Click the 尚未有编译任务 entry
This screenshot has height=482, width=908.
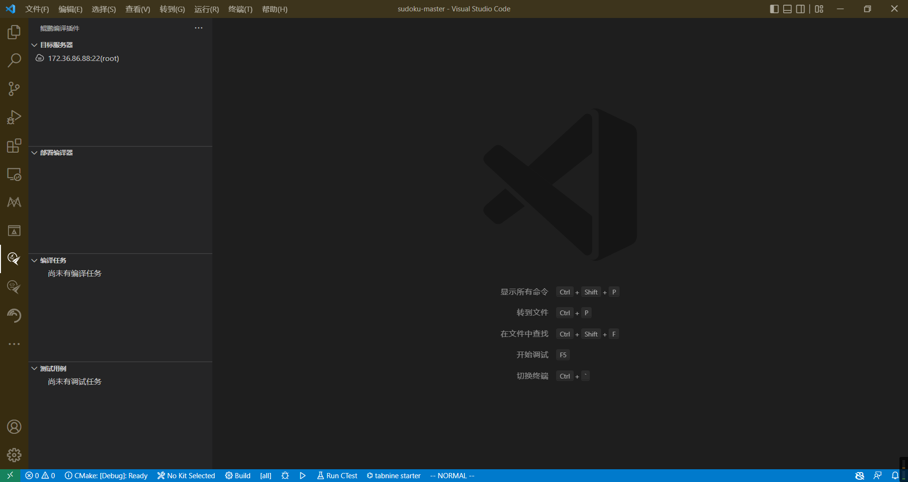point(75,274)
